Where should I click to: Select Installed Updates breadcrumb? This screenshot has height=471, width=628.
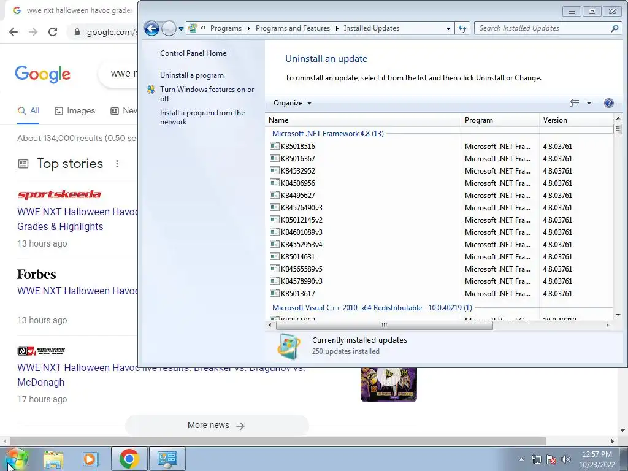371,28
